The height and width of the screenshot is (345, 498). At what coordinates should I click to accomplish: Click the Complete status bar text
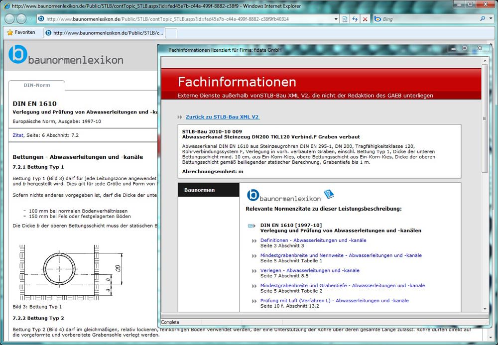coord(170,322)
